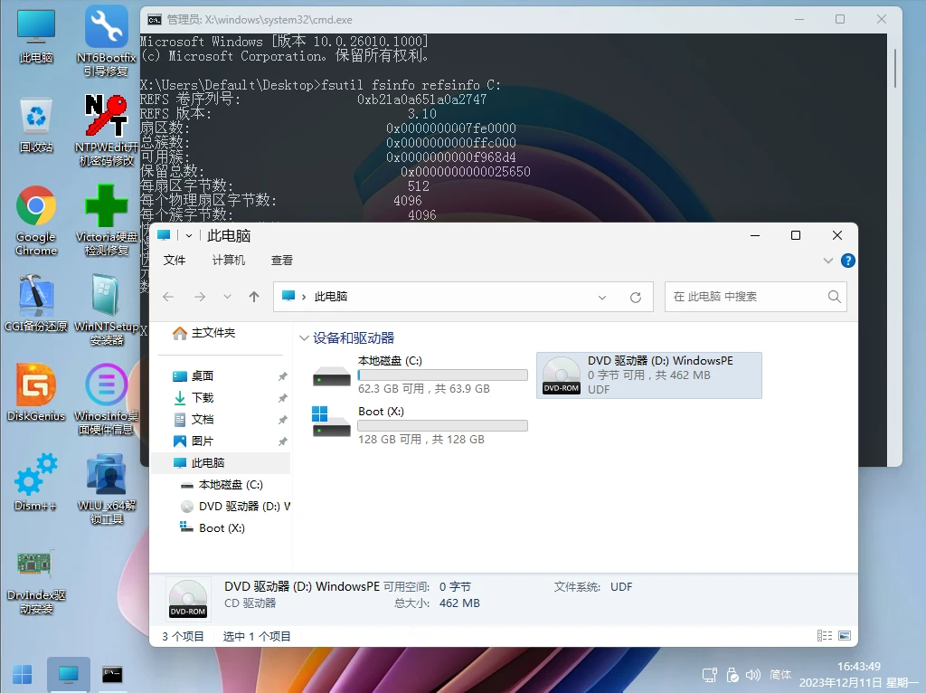This screenshot has height=693, width=926.
Task: Click the Boot (X:) capacity bar
Action: click(x=442, y=426)
